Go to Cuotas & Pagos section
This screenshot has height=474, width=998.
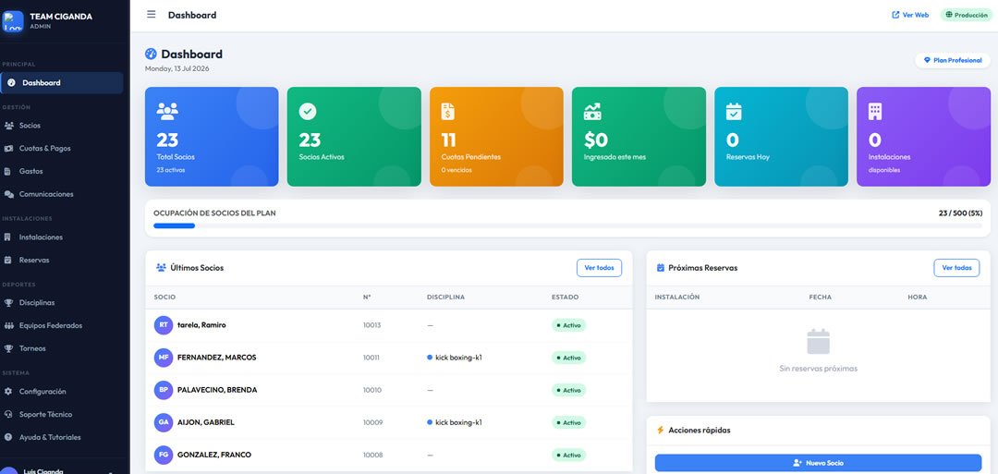(x=62, y=148)
